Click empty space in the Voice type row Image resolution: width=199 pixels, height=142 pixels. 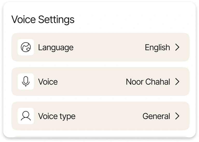click(x=109, y=116)
